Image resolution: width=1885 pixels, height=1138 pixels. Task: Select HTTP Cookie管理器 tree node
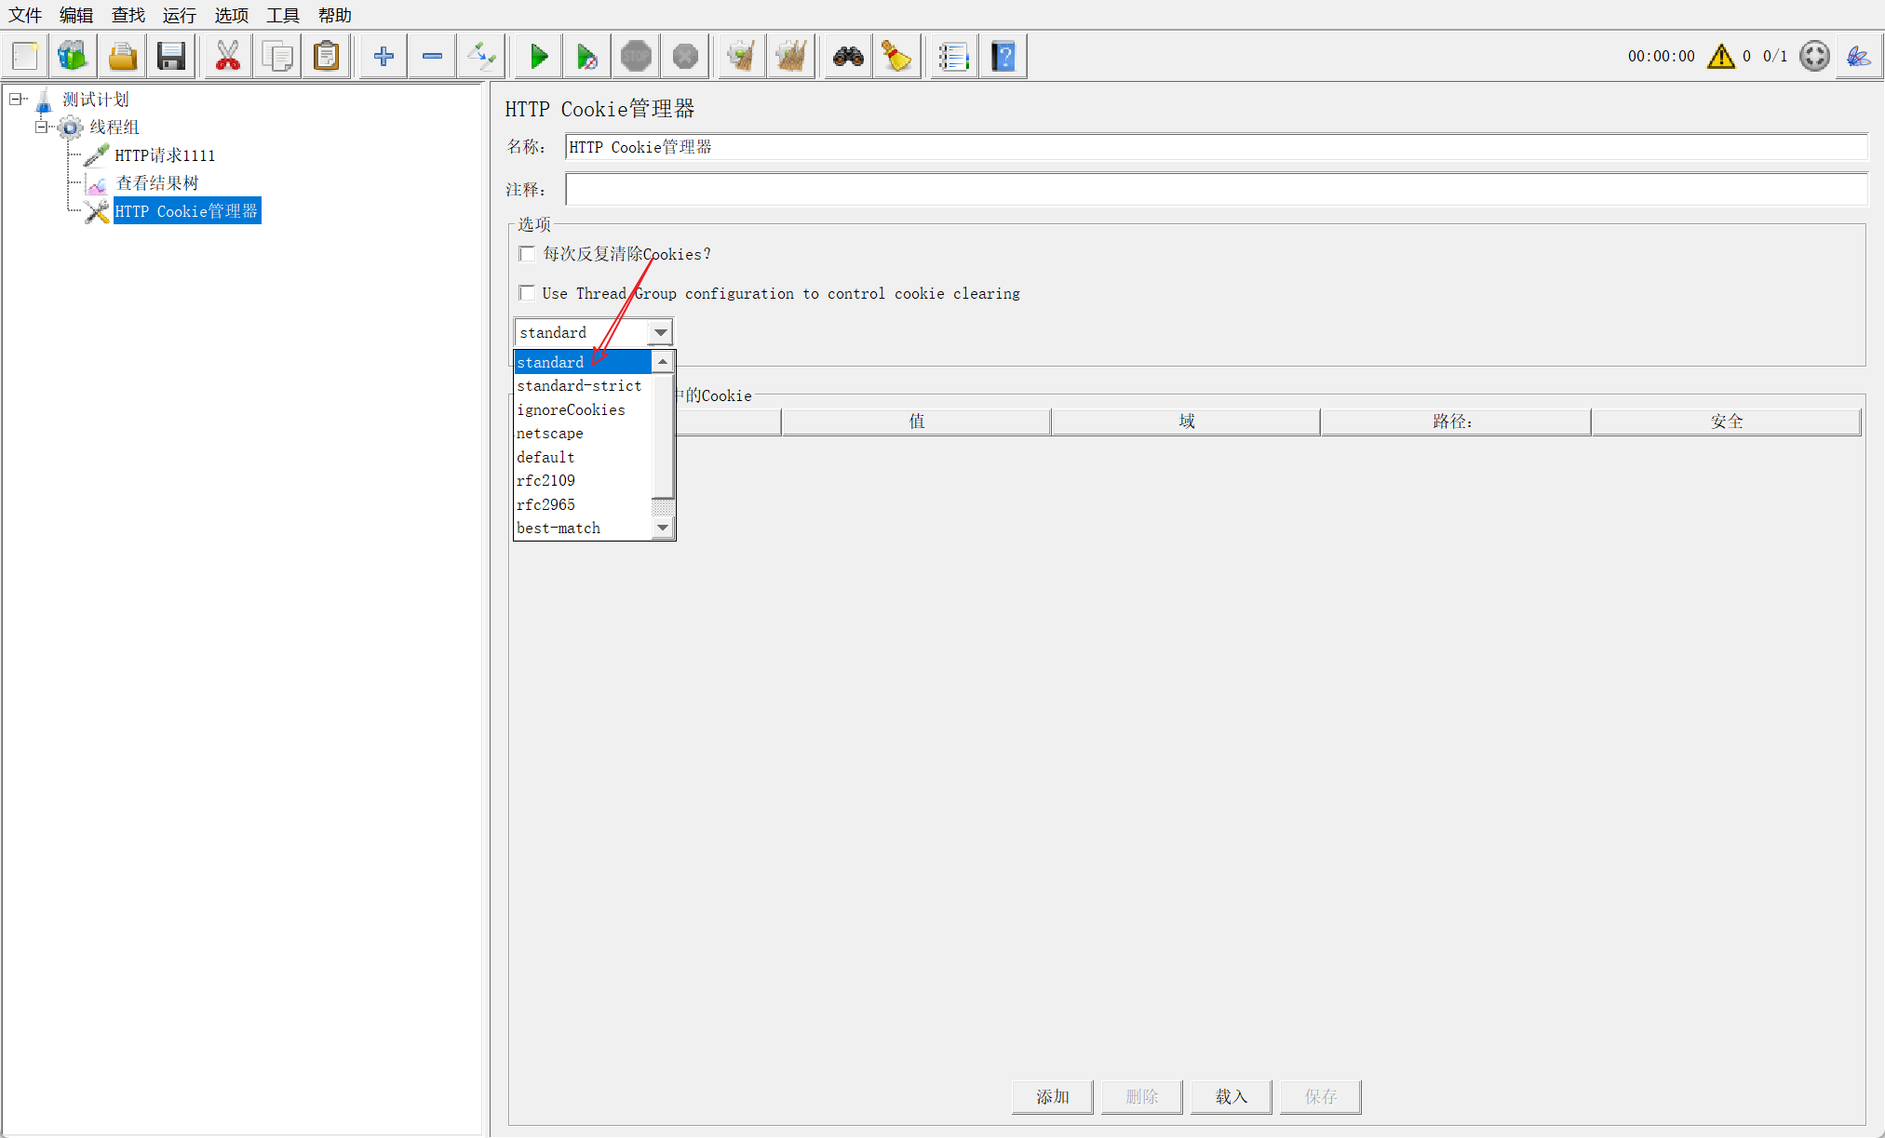[x=186, y=211]
